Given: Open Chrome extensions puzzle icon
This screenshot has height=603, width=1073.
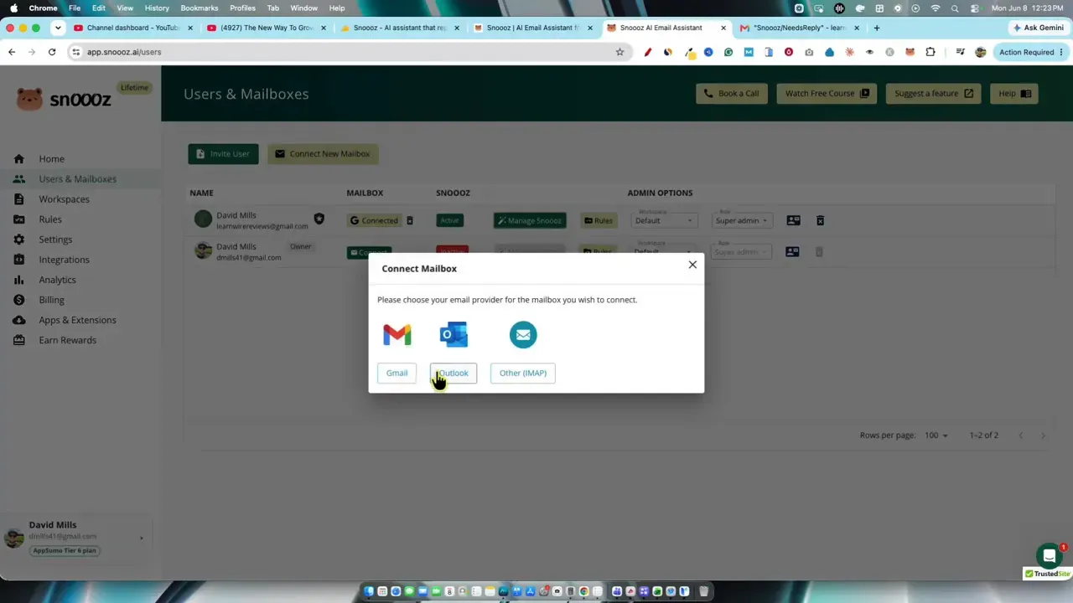Looking at the screenshot, I should point(930,52).
